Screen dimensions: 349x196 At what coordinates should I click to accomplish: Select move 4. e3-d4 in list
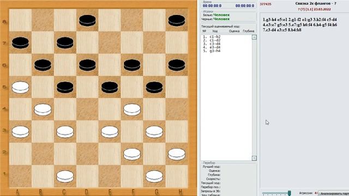(x=212, y=47)
